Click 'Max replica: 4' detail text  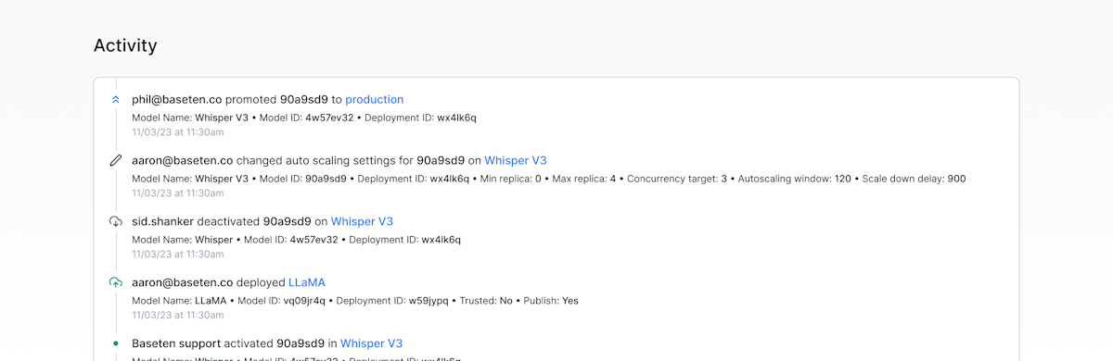tap(584, 179)
